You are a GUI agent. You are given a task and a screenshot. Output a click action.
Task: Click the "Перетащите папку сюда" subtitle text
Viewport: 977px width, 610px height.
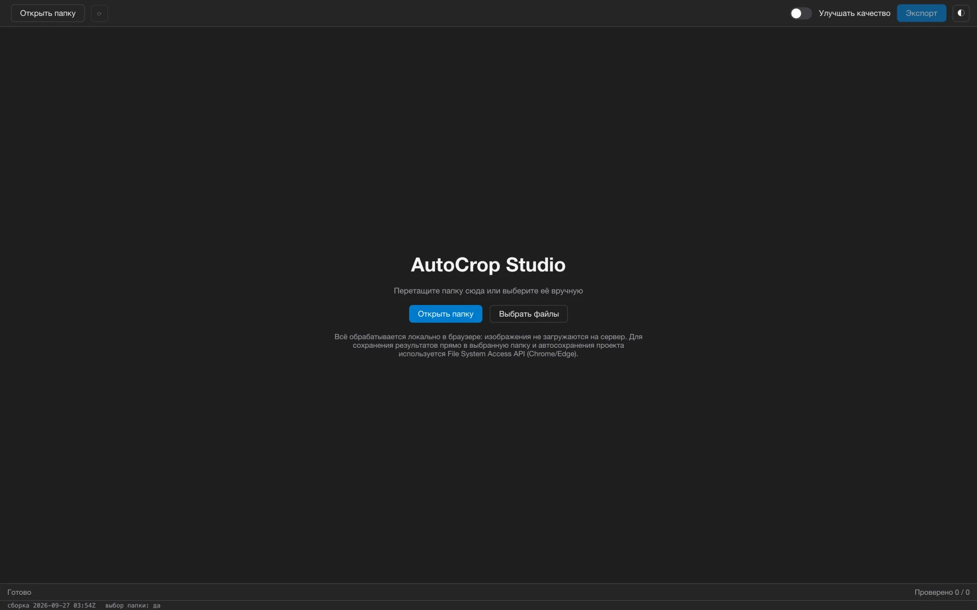[488, 291]
